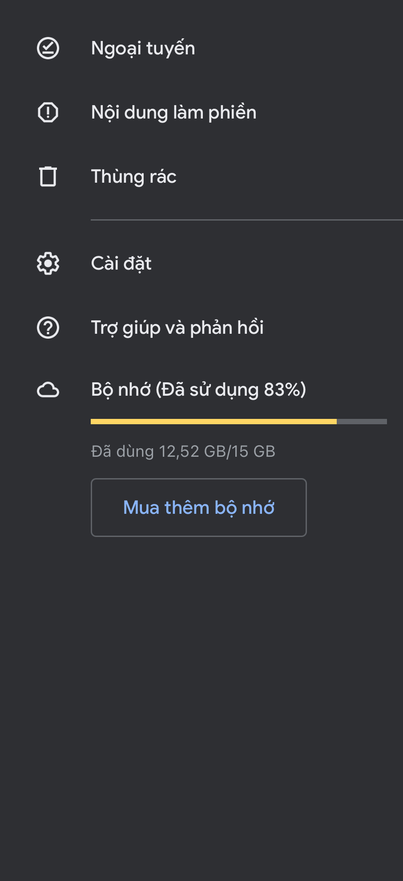Click the cloud storage icon
403x881 pixels.
coord(48,390)
